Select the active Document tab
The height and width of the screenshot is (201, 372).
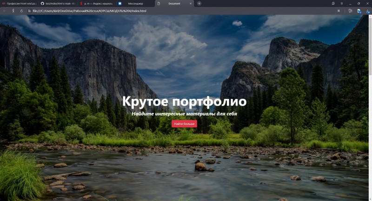click(174, 4)
